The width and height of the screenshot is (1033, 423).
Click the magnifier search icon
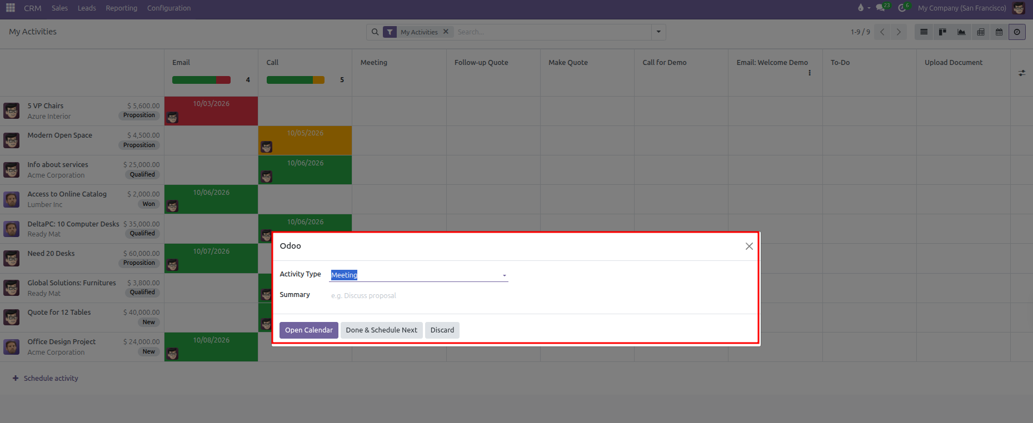pos(375,32)
